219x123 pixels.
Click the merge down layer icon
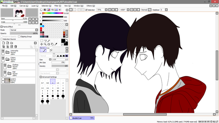coord(8,47)
